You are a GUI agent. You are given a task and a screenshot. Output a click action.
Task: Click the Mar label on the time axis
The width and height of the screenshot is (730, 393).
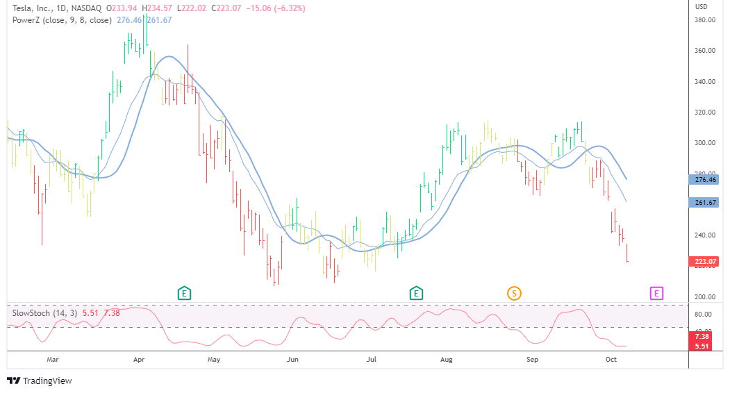click(53, 360)
